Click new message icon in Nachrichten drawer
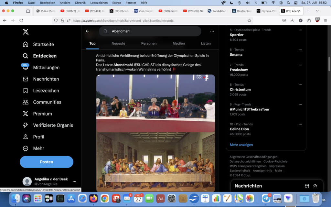Viewport: 331px width, 207px height. pyautogui.click(x=307, y=186)
